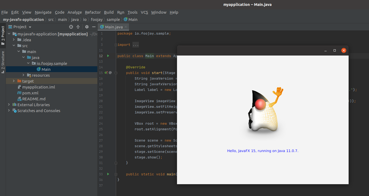Open the VCS menu
Image resolution: width=369 pixels, height=196 pixels.
click(144, 12)
